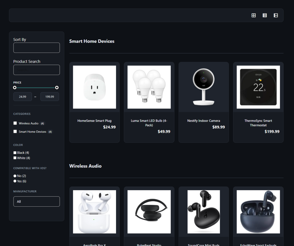Switch to split panel view icon
The image size is (294, 246).
click(x=276, y=16)
